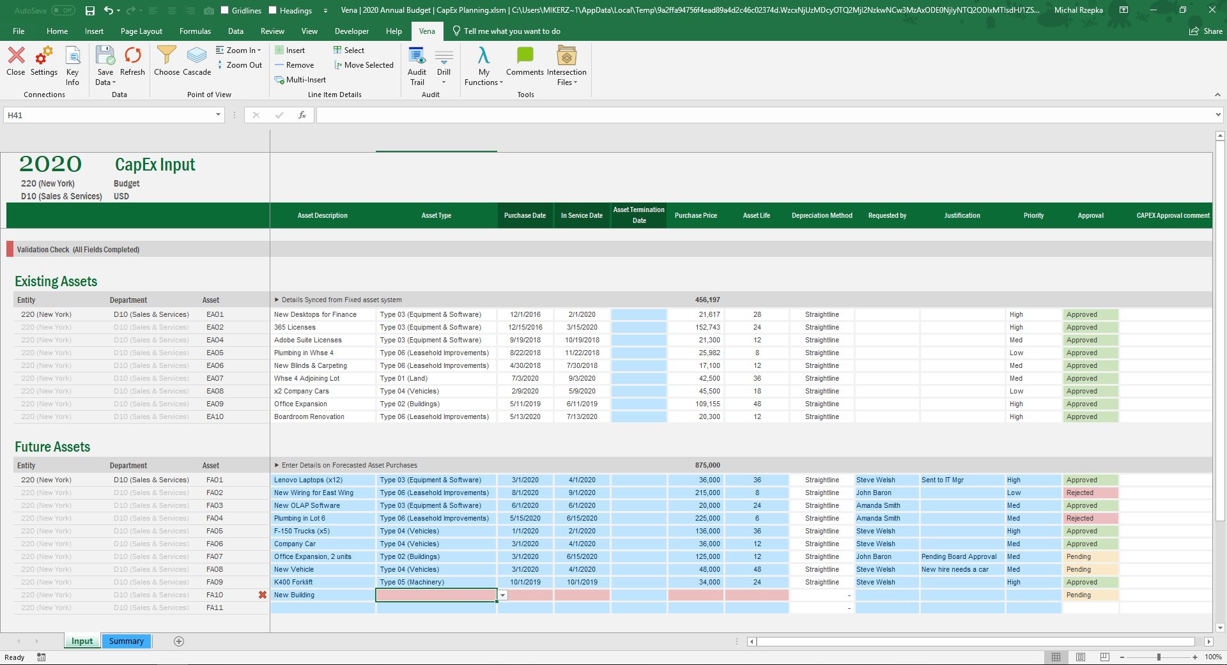1227x665 pixels.
Task: Turn on the AutoSave switch
Action: point(63,10)
